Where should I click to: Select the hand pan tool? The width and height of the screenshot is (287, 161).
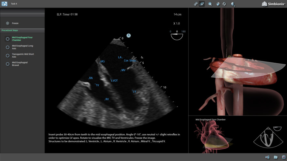click(218, 4)
